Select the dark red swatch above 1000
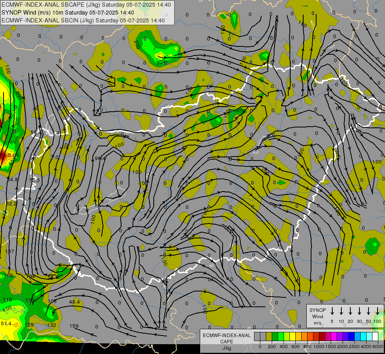The image size is (385, 354). [322, 336]
